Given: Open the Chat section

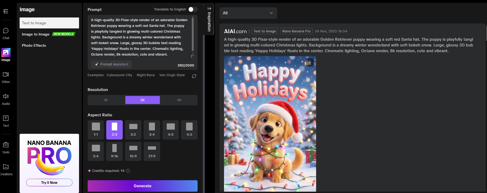Looking at the screenshot, I should point(6,34).
